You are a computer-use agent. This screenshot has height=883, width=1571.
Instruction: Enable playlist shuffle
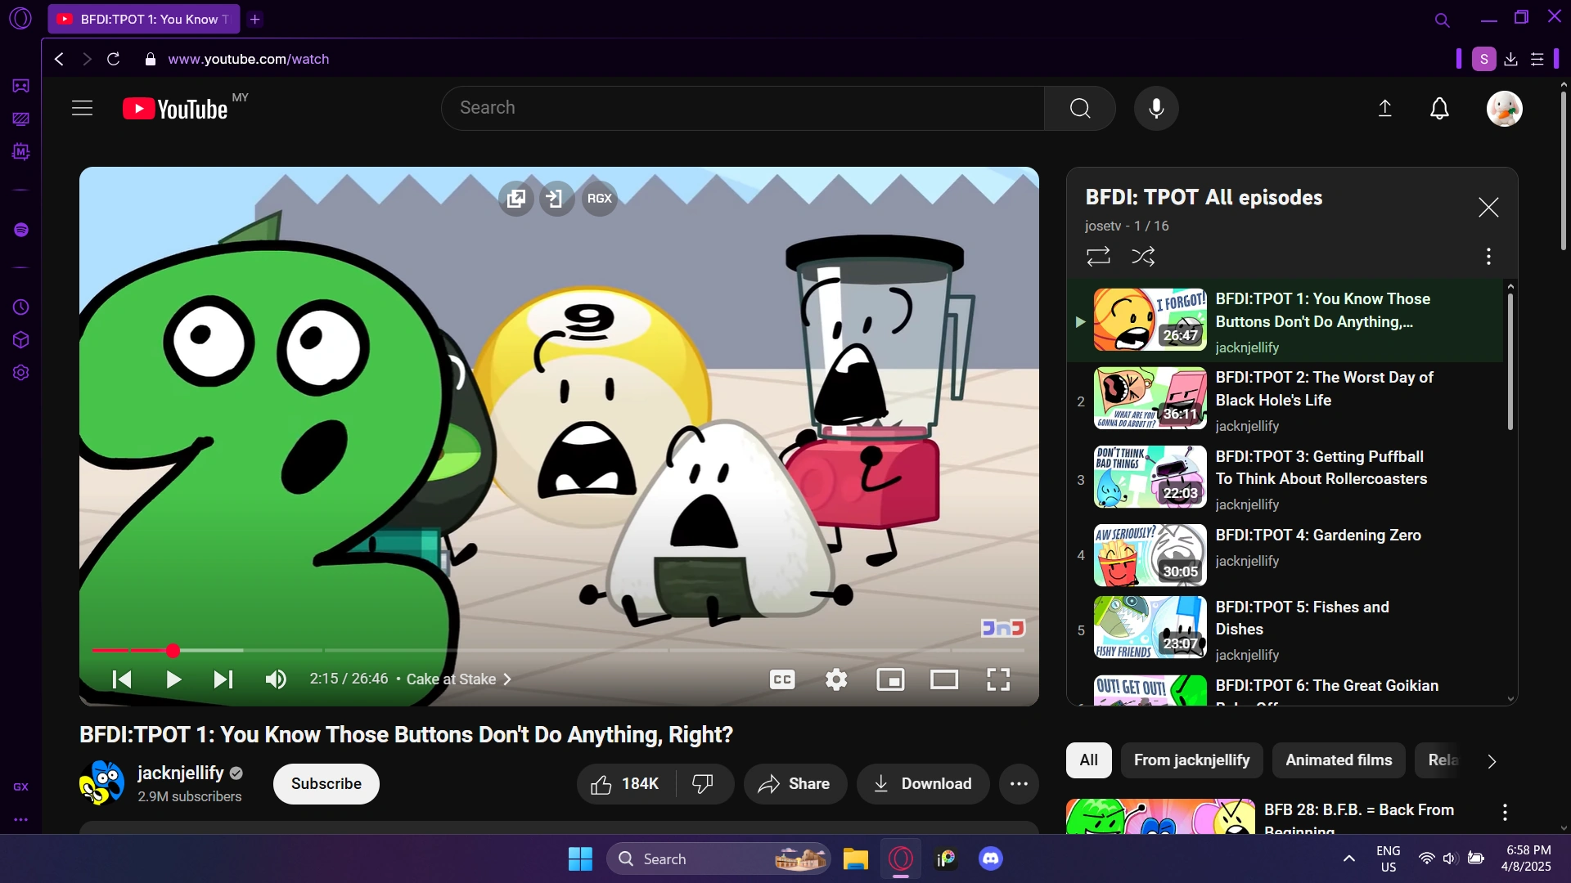pos(1143,256)
